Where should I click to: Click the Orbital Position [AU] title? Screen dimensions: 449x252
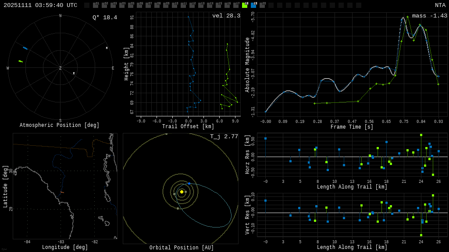pos(182,248)
